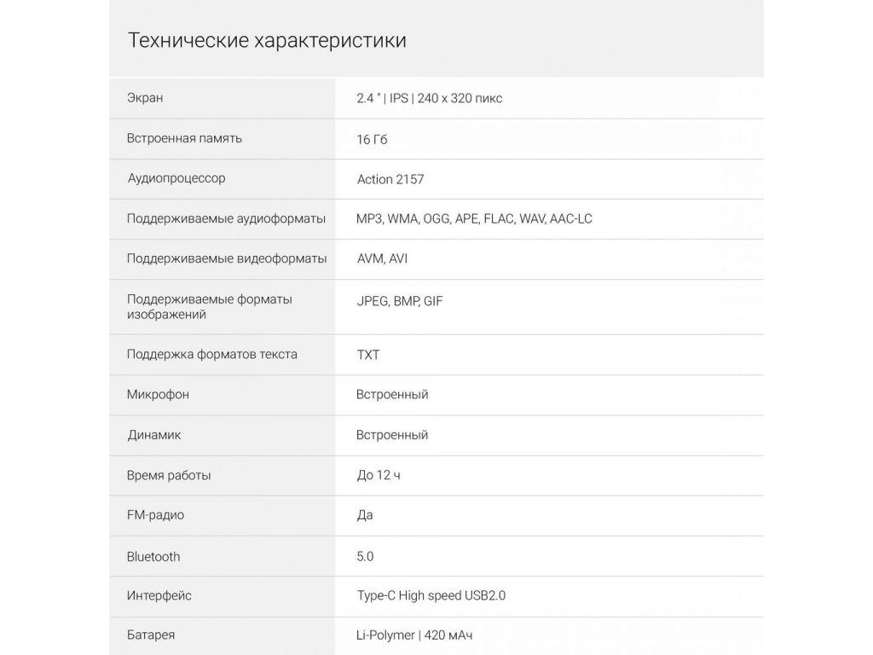873x655 pixels.
Task: Click the "AVM, AVI" video formats value
Action: [382, 258]
